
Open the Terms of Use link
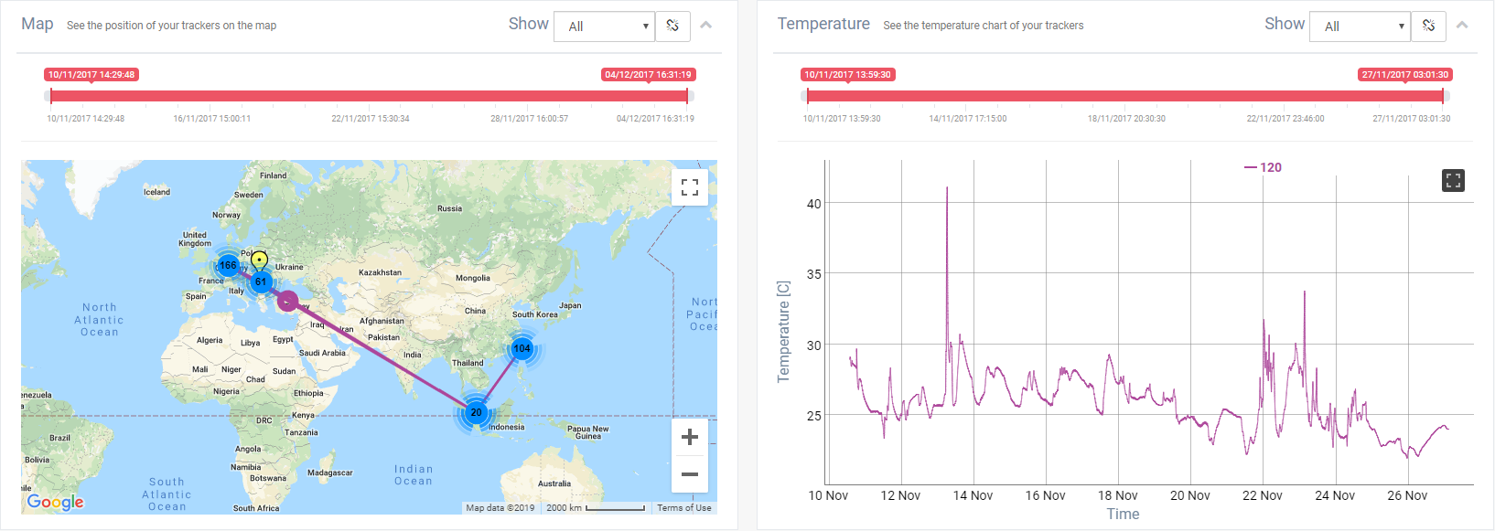coord(683,508)
